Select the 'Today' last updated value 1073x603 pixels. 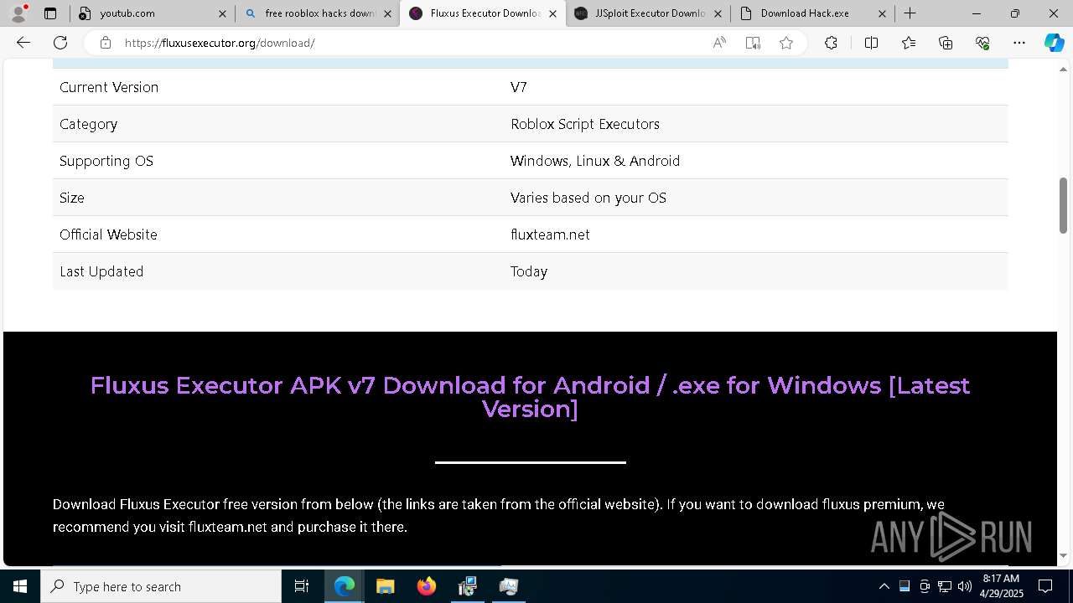[x=529, y=271]
